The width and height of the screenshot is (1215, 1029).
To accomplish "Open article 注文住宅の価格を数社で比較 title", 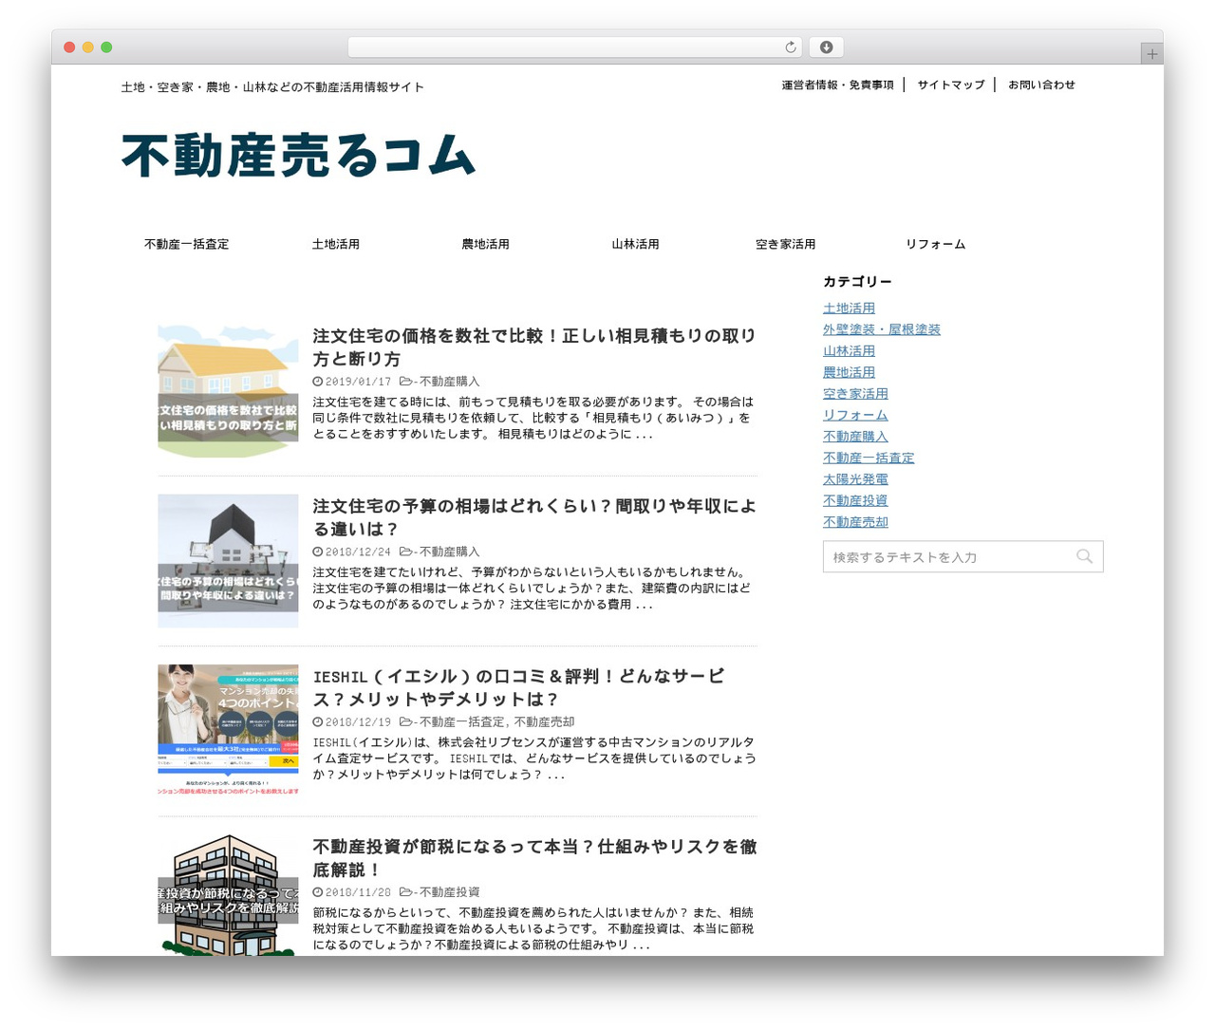I will click(534, 347).
